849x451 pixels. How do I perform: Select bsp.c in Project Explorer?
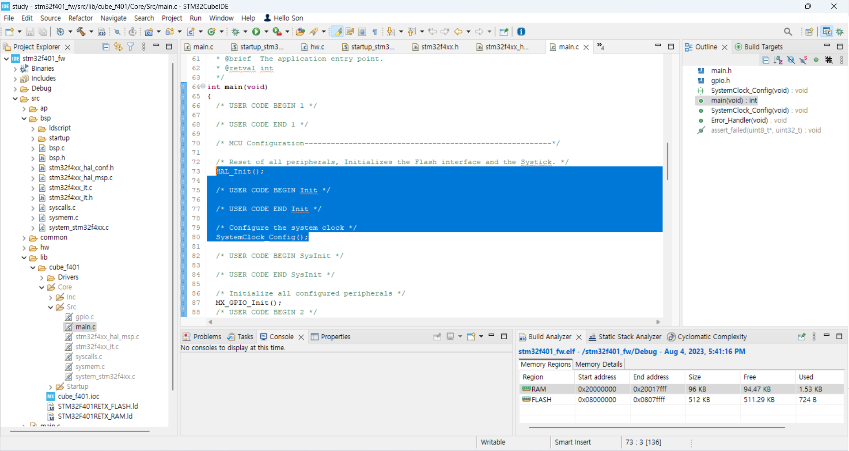[x=57, y=148]
